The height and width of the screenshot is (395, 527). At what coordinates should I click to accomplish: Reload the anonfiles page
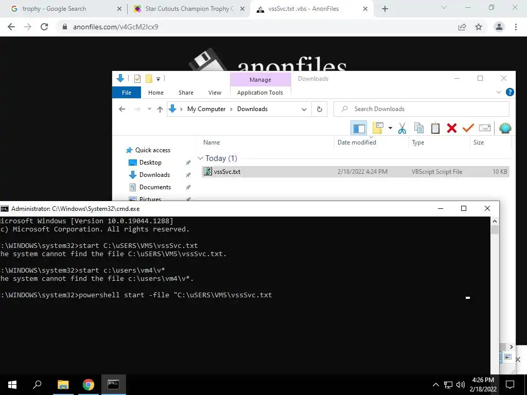coord(44,27)
